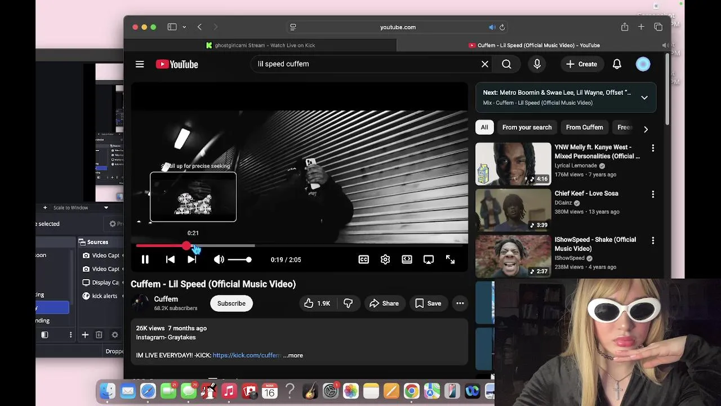The width and height of the screenshot is (721, 406).
Task: Open source properties gear in OBS
Action: pyautogui.click(x=115, y=335)
